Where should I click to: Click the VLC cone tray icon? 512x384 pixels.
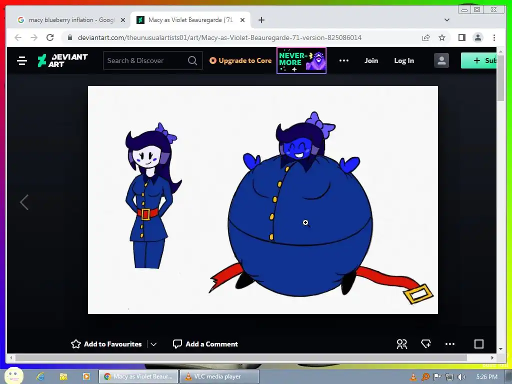tap(413, 377)
